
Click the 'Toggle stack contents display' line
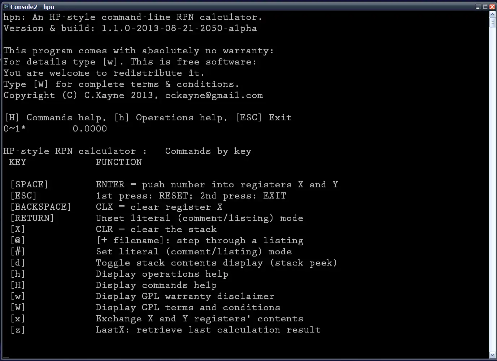point(216,263)
